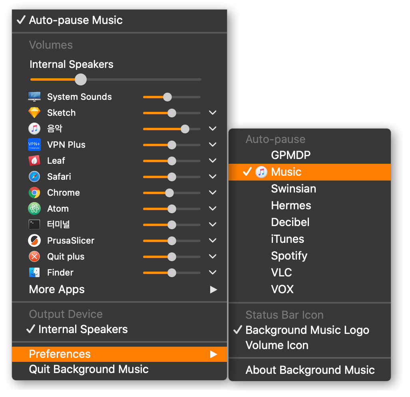Expand the Quit plus options chevron
The image size is (410, 397).
(213, 256)
